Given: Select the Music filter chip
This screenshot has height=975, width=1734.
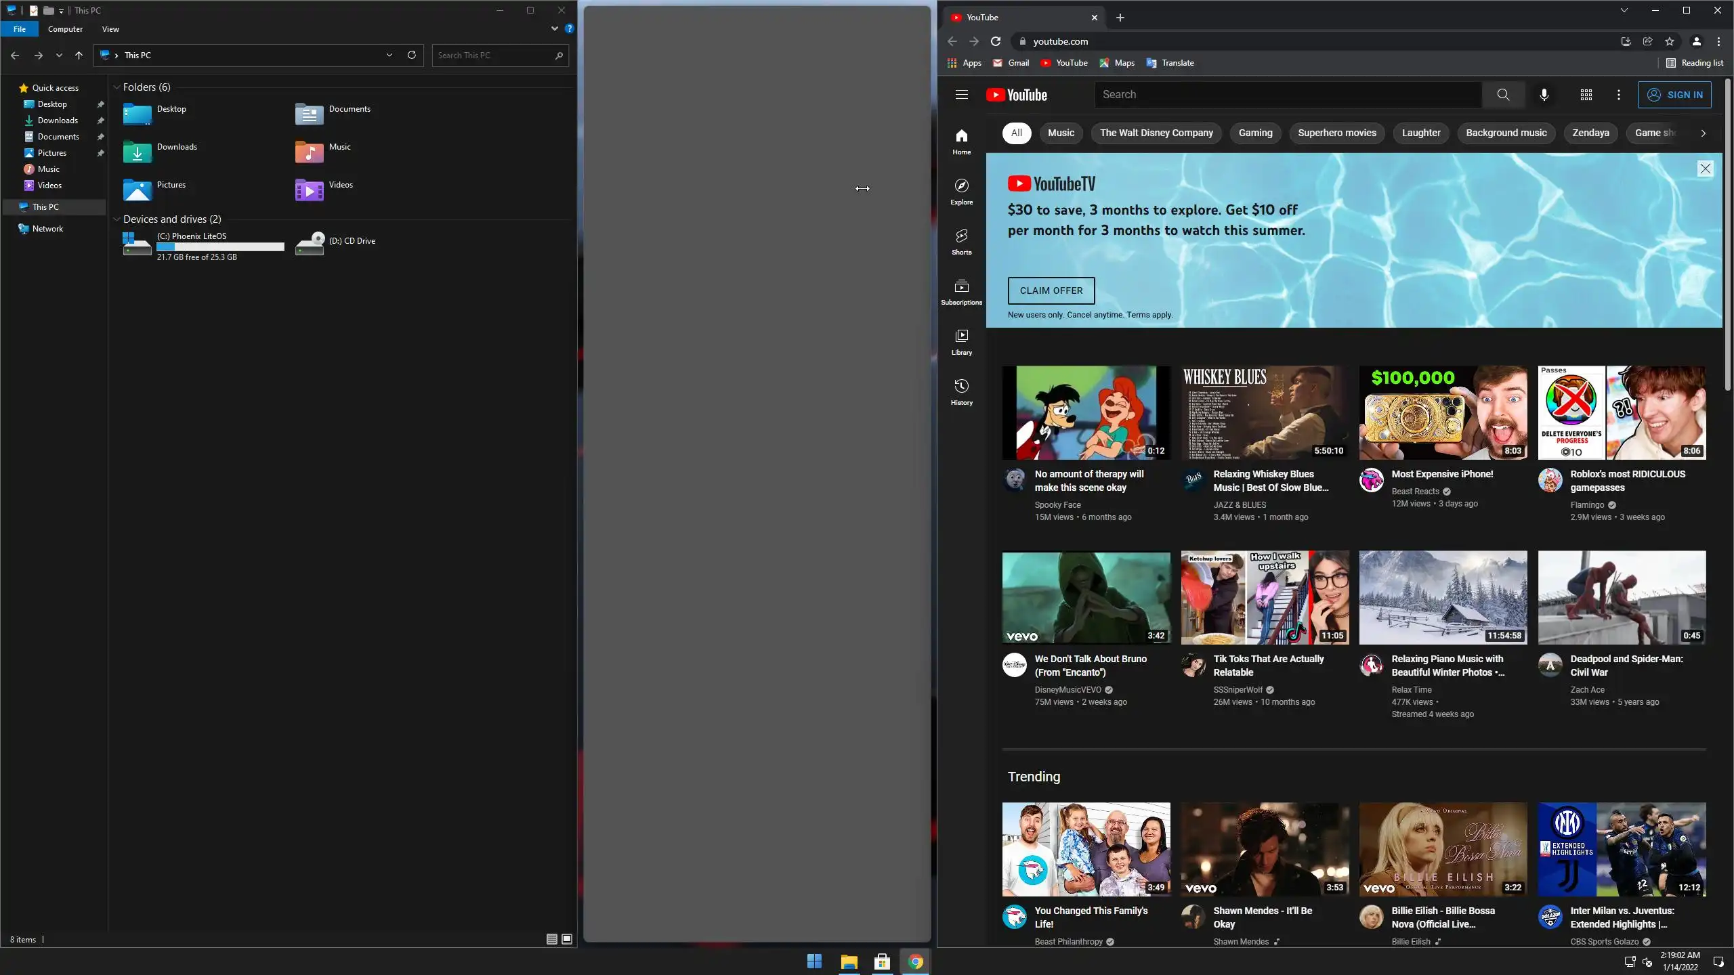Looking at the screenshot, I should [1060, 133].
